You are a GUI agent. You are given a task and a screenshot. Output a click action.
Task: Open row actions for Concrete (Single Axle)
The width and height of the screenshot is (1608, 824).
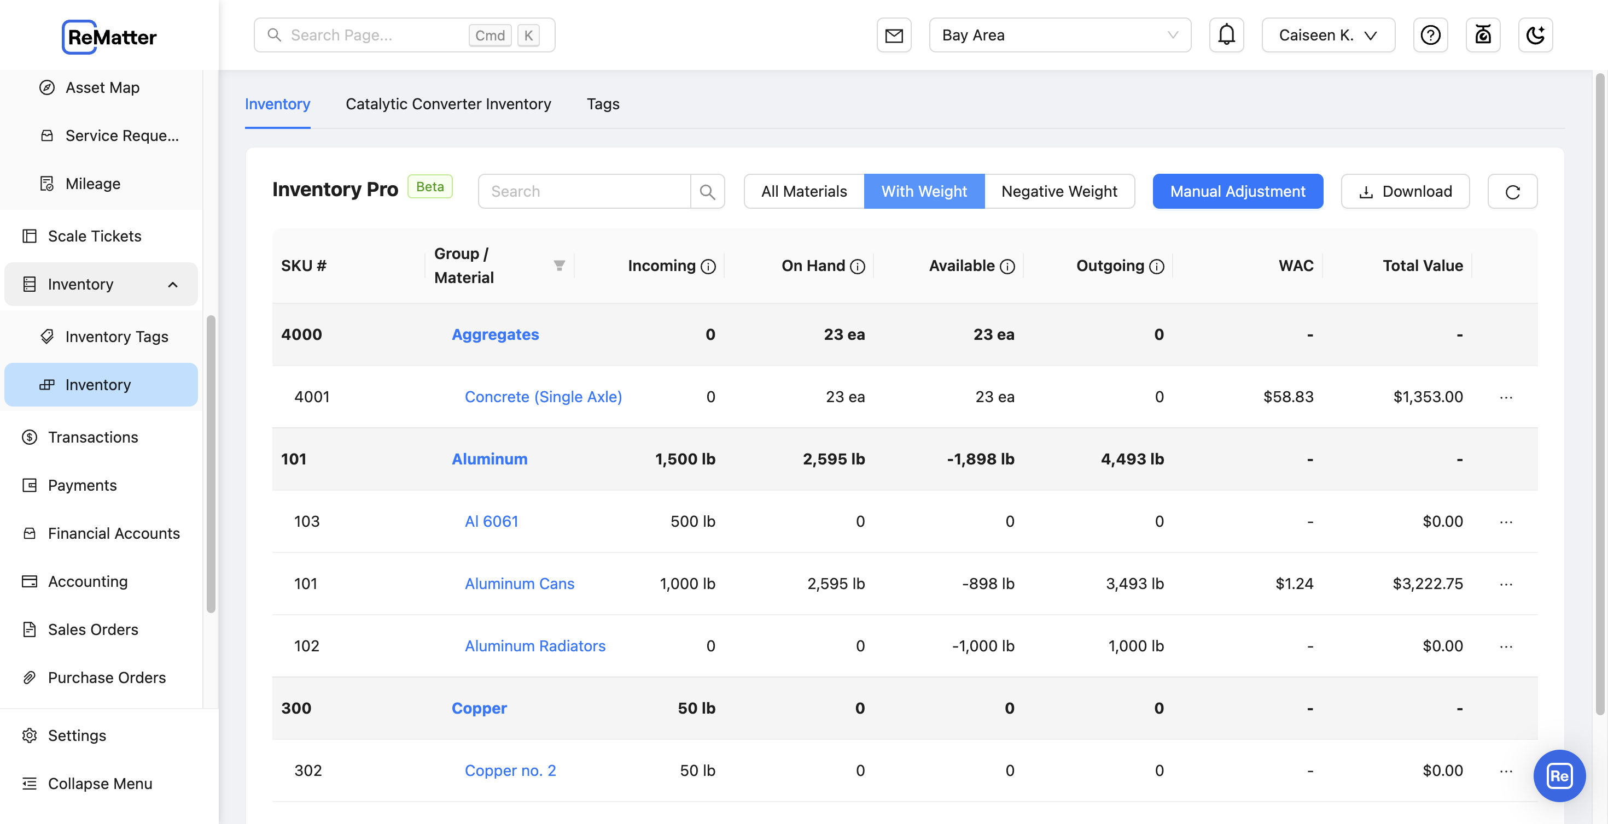click(1506, 397)
